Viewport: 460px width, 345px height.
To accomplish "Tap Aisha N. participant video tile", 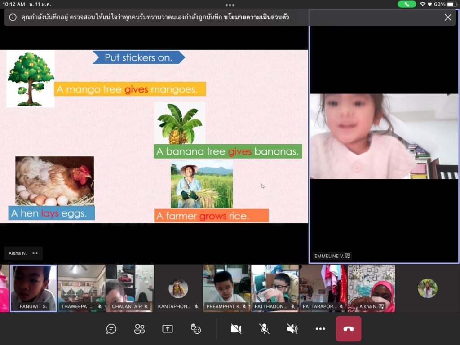I will click(371, 288).
